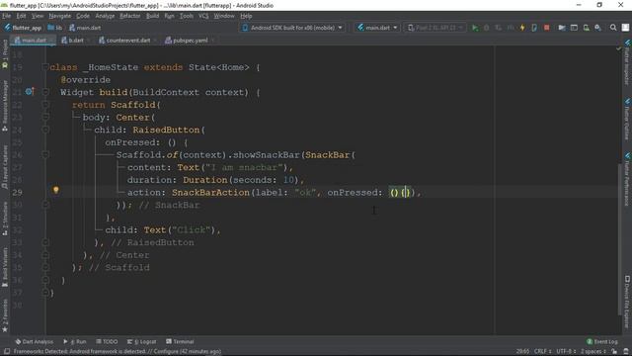Open the Navigate menu
The width and height of the screenshot is (632, 356).
point(59,16)
